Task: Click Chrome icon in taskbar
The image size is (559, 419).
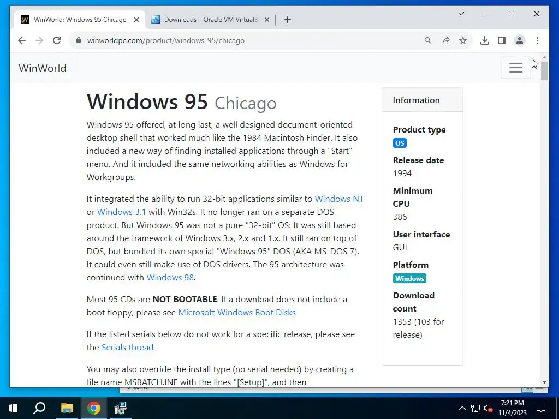Action: pyautogui.click(x=94, y=408)
